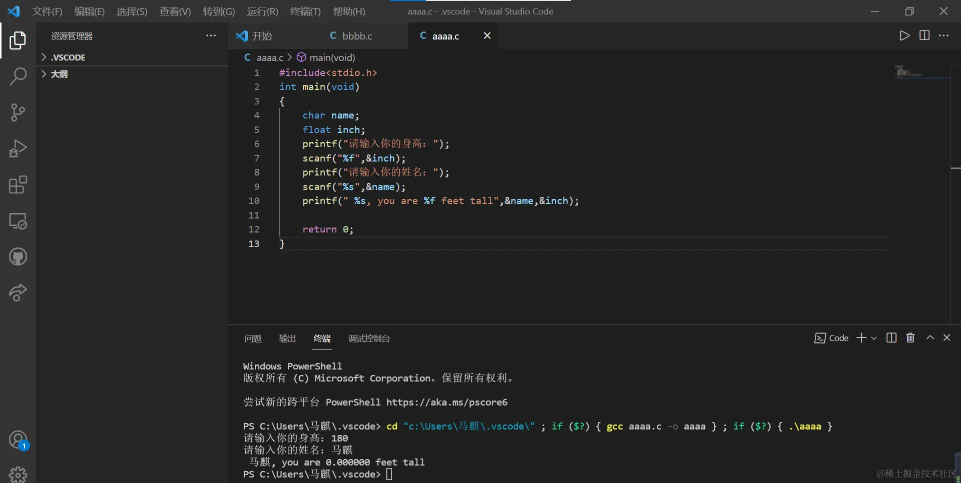
Task: Split the editor to the right
Action: [x=924, y=35]
